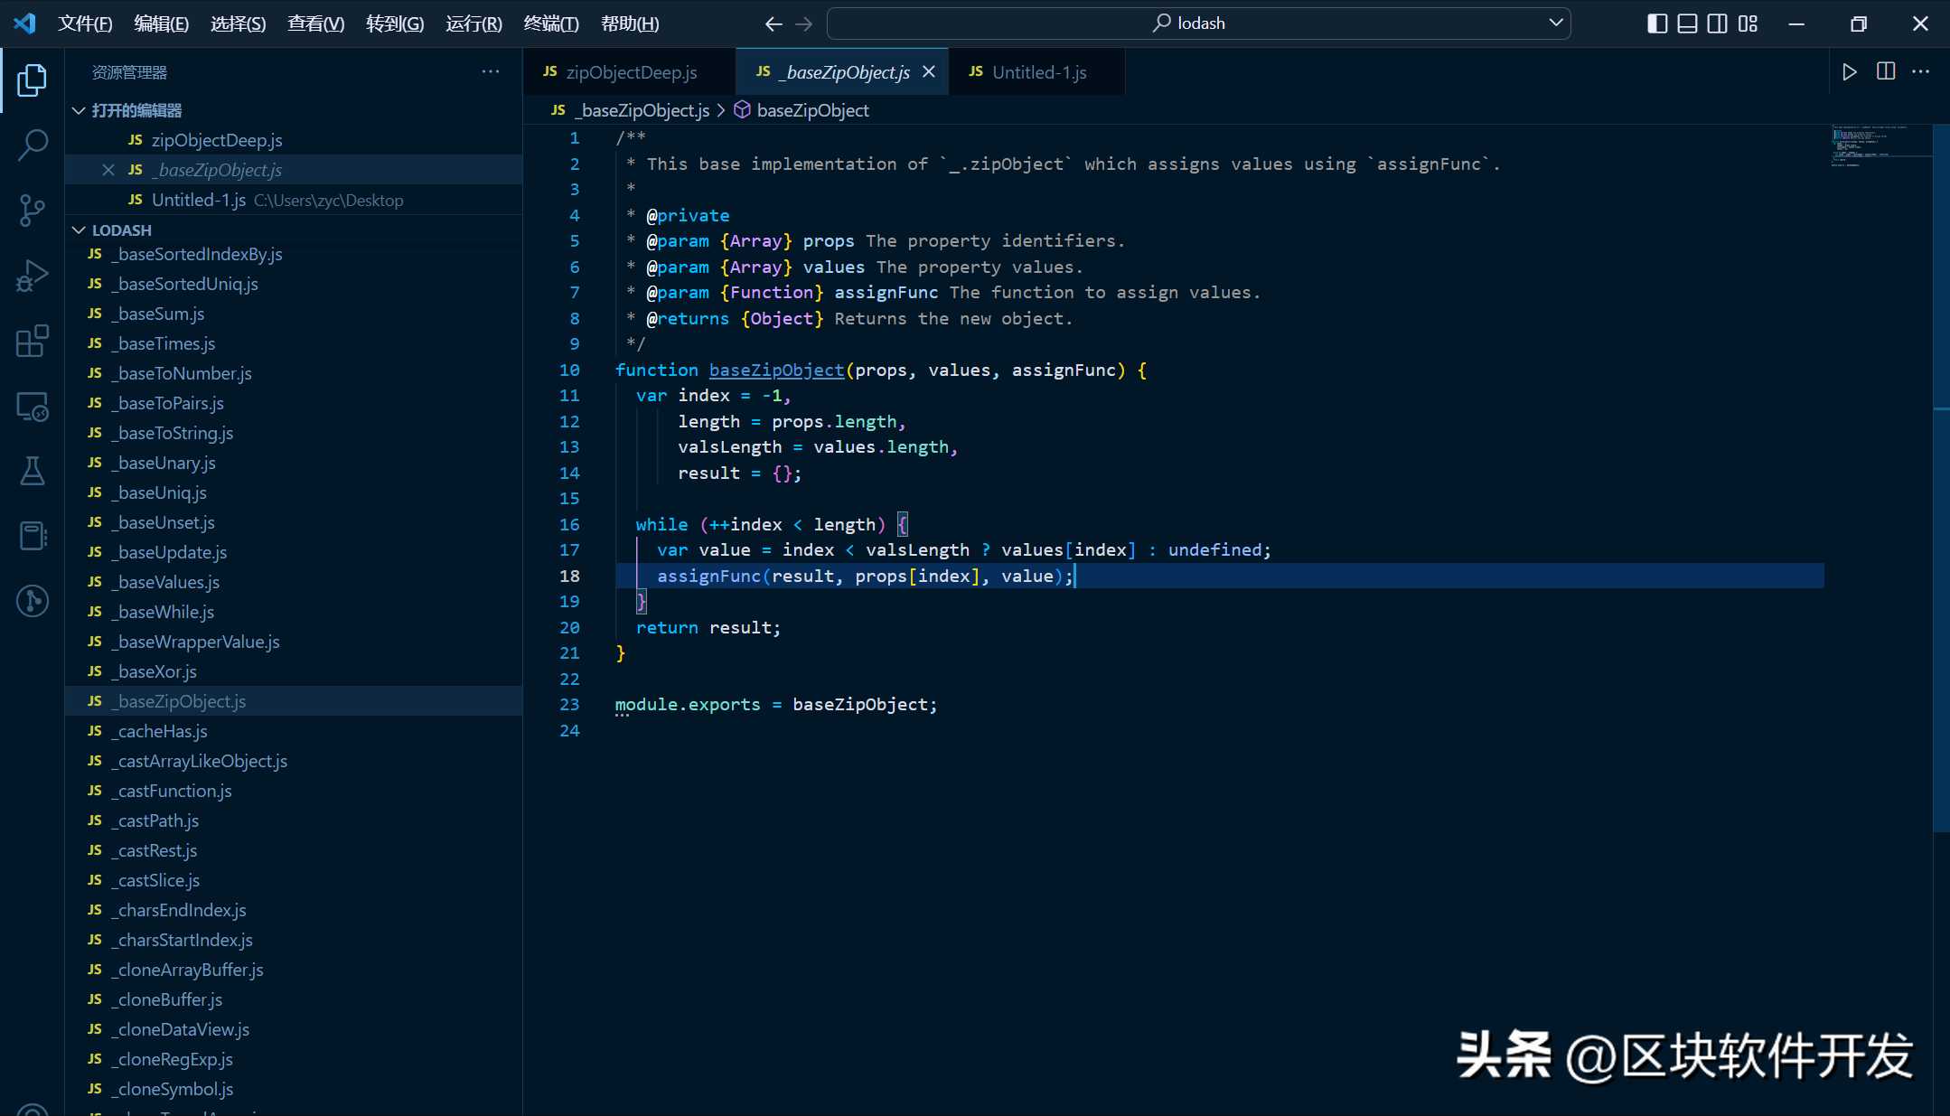
Task: Close _baseZipObject.js in open editors list
Action: coord(108,170)
